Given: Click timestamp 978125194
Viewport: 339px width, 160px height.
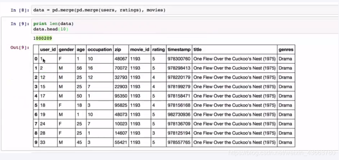Looking at the screenshot, I should click(179, 133).
